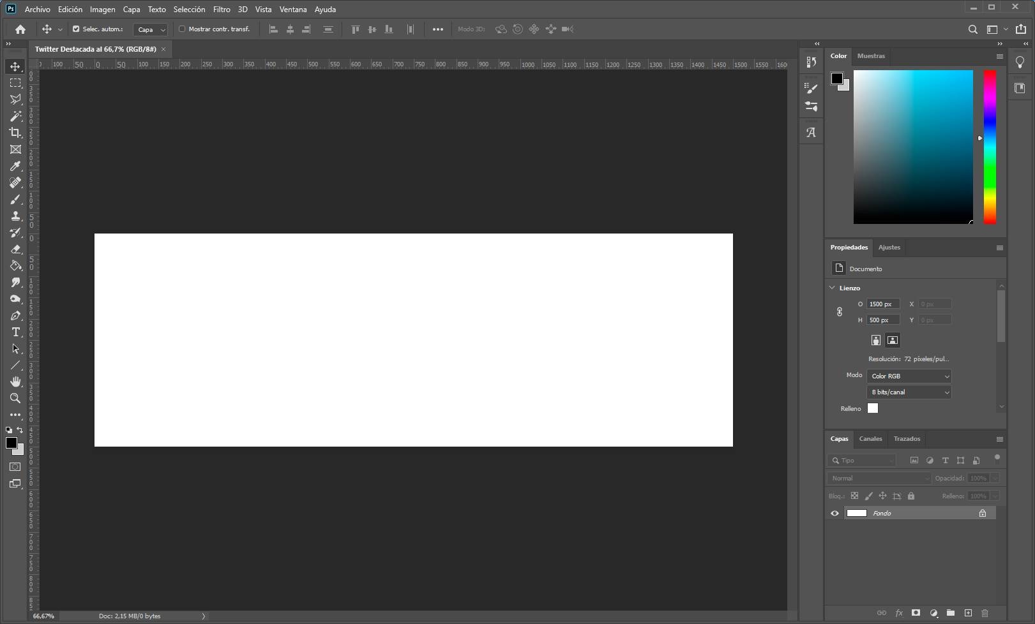Viewport: 1035px width, 624px height.
Task: Select the Frame tool
Action: [x=15, y=149]
